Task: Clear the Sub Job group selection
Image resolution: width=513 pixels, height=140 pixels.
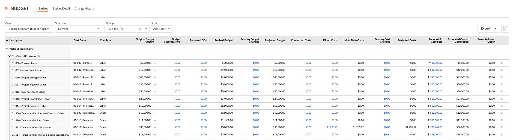Action: point(140,29)
